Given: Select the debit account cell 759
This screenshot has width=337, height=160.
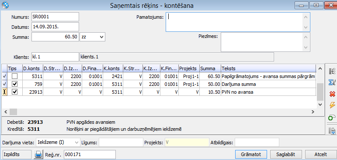Looking at the screenshot, I should [33, 84].
